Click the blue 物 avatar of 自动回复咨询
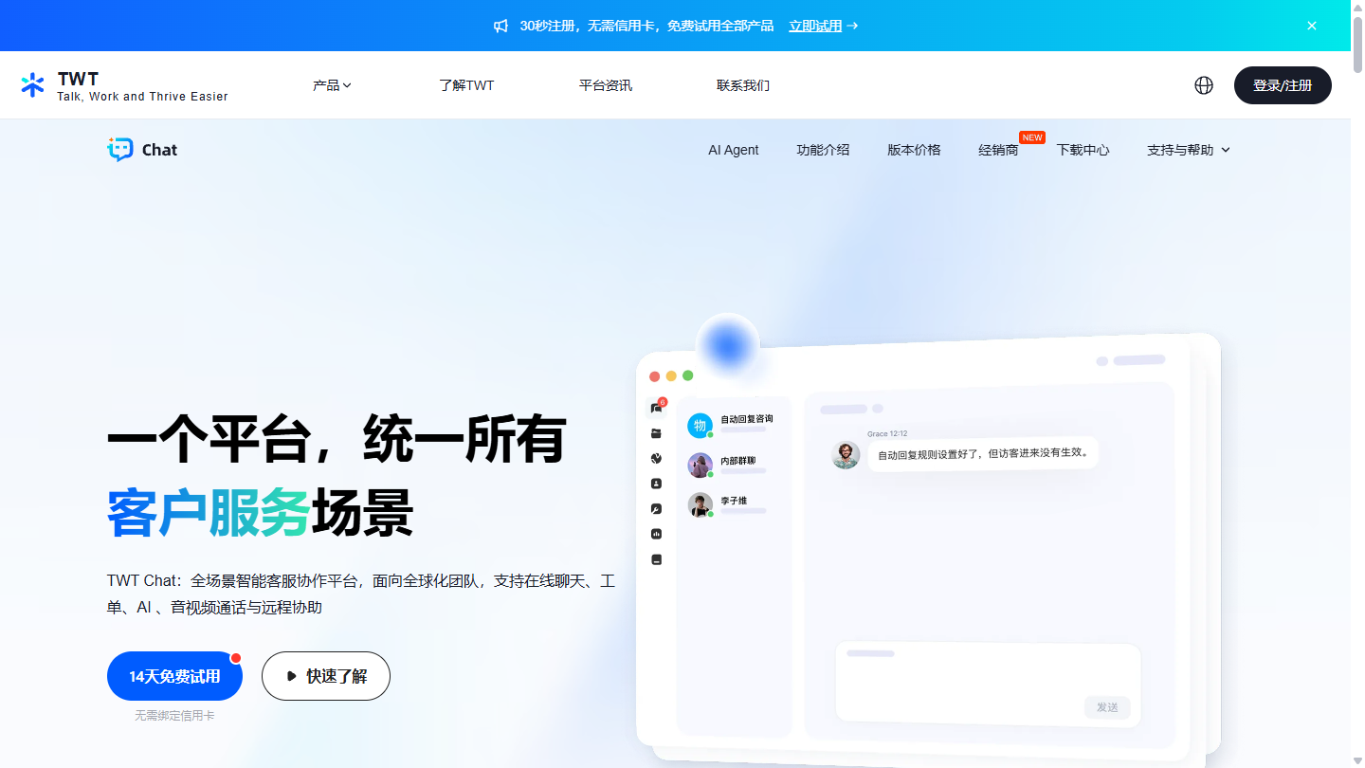This screenshot has height=768, width=1365. [700, 426]
